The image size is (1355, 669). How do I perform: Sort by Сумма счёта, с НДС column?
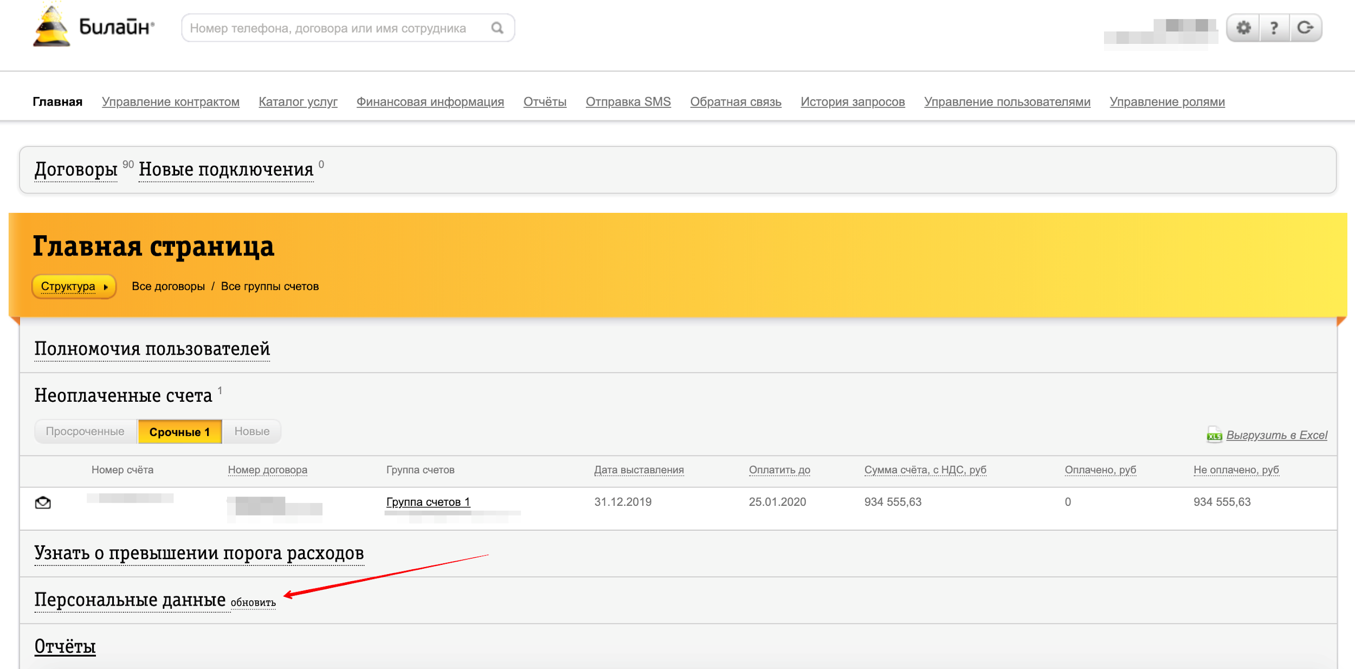[x=925, y=470]
